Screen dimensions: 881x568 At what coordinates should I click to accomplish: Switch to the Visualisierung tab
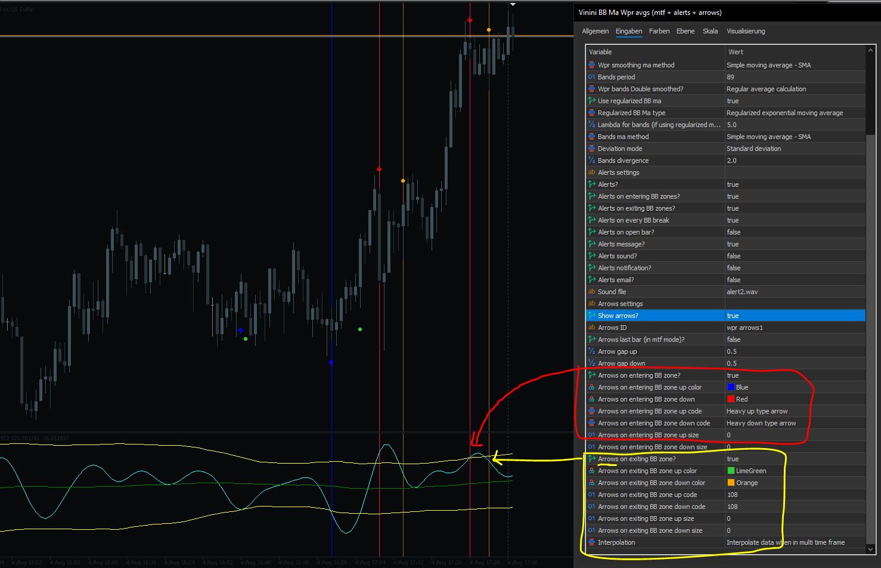pyautogui.click(x=746, y=31)
